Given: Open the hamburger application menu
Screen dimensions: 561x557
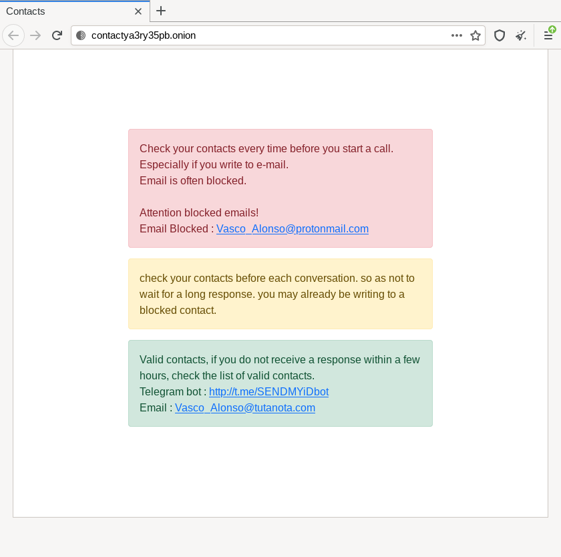Looking at the screenshot, I should pos(548,35).
